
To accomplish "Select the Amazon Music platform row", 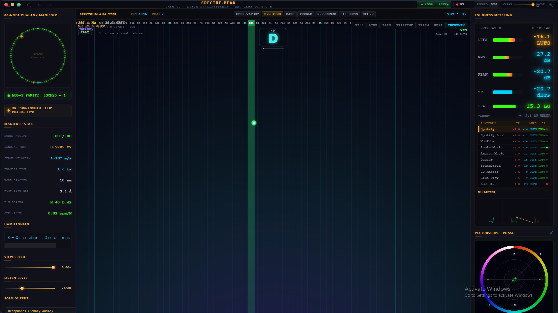I will [x=514, y=154].
